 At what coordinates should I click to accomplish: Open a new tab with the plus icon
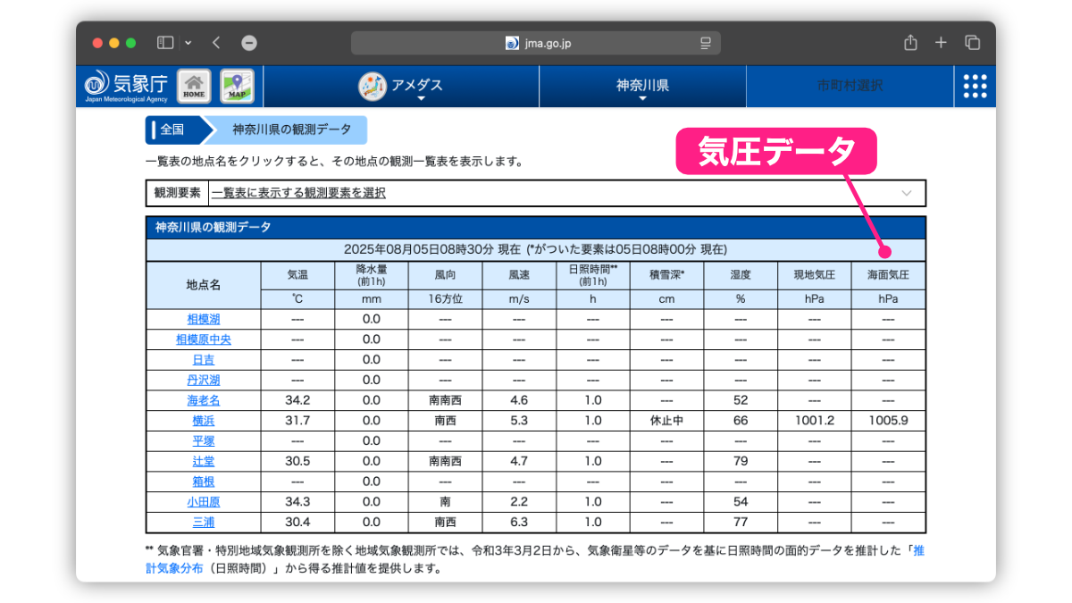coord(941,42)
